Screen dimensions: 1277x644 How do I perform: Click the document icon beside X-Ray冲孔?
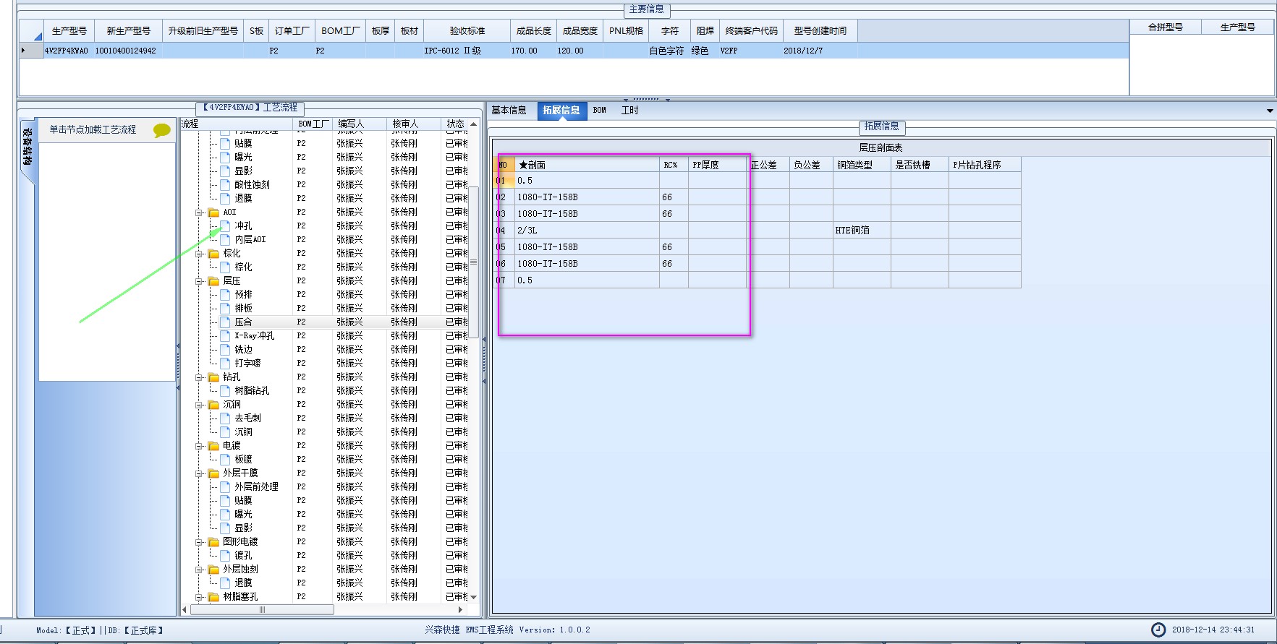pyautogui.click(x=225, y=336)
